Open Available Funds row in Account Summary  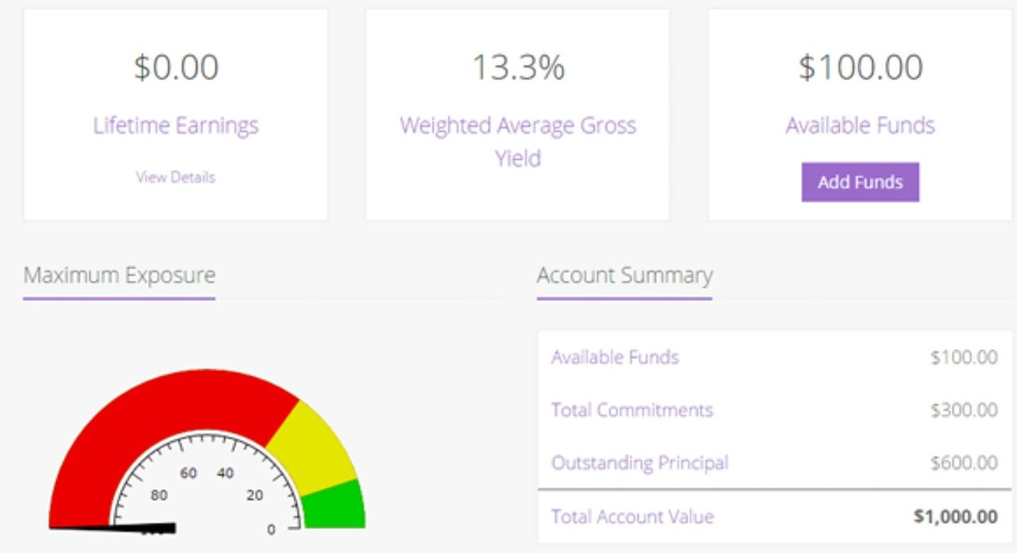tap(775, 358)
